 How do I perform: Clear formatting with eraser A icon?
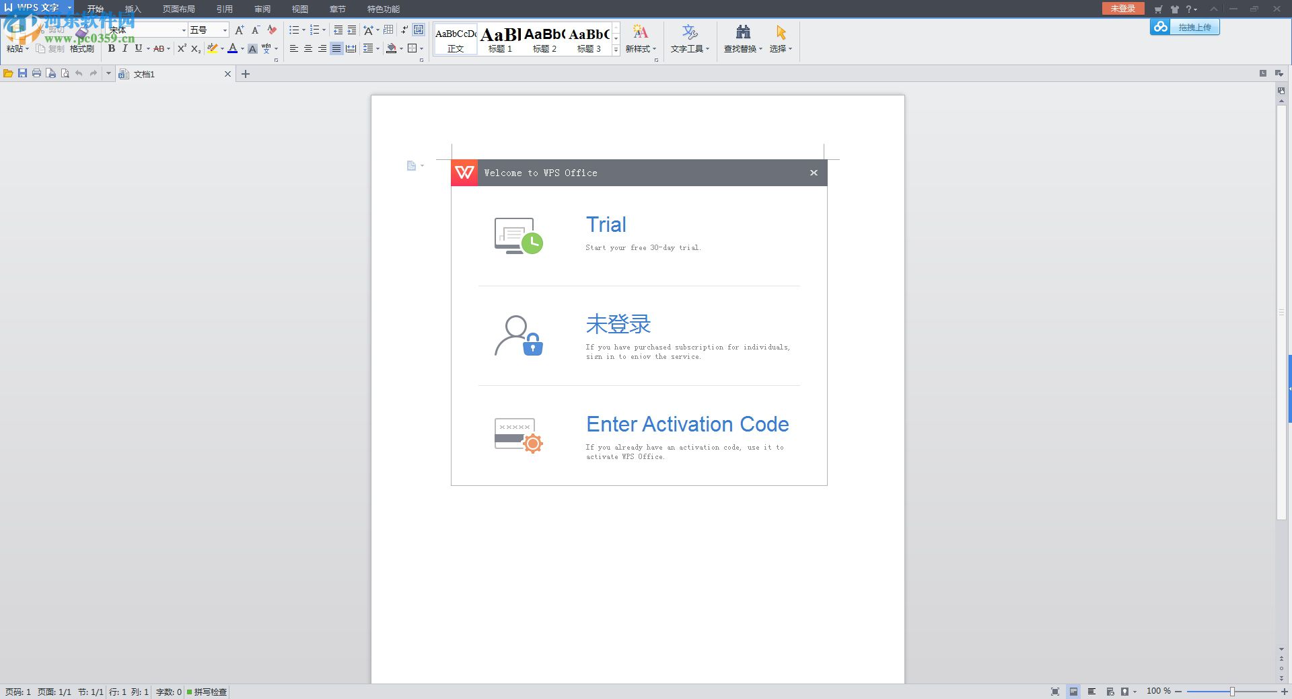point(272,30)
